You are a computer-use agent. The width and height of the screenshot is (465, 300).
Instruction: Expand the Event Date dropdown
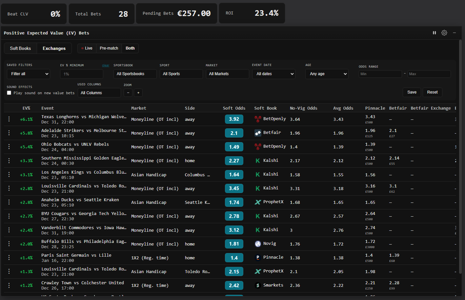pos(273,74)
